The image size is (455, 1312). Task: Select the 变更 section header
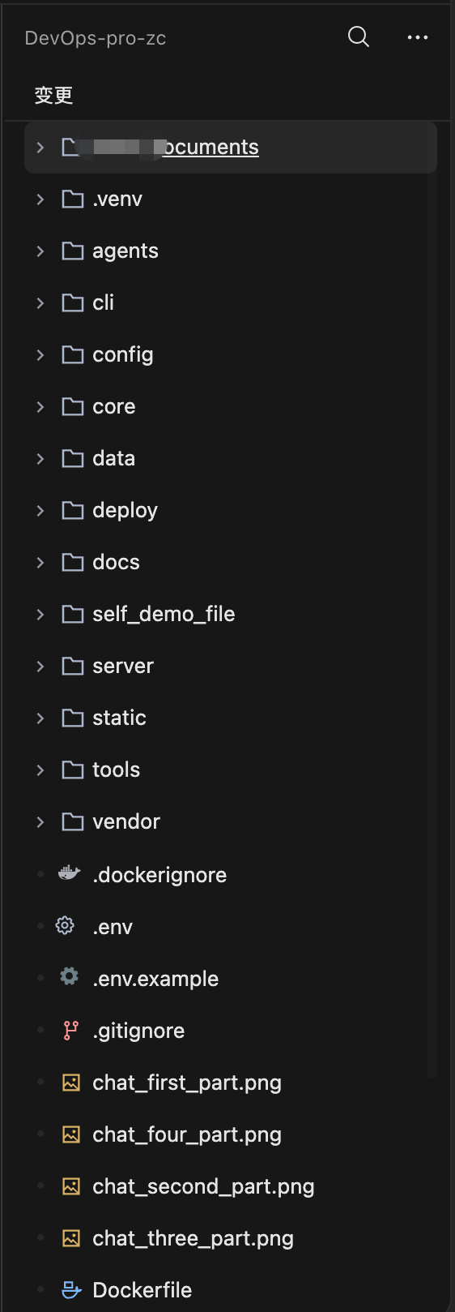point(53,95)
